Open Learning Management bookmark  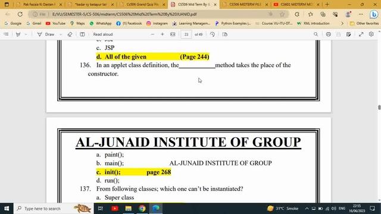tap(191, 23)
